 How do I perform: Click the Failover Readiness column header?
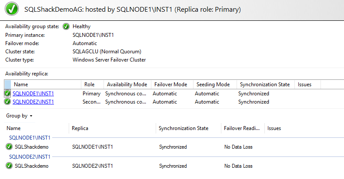click(242, 128)
